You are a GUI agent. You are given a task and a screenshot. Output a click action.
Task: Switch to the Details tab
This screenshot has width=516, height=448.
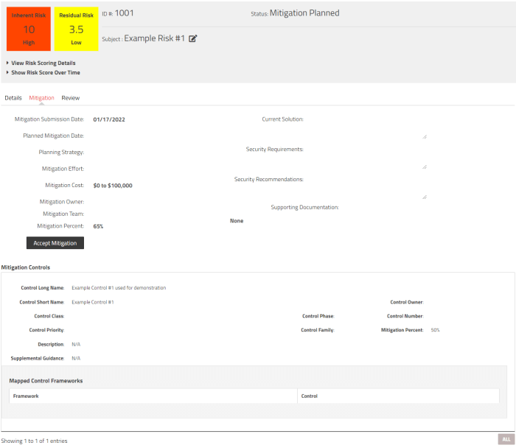13,97
